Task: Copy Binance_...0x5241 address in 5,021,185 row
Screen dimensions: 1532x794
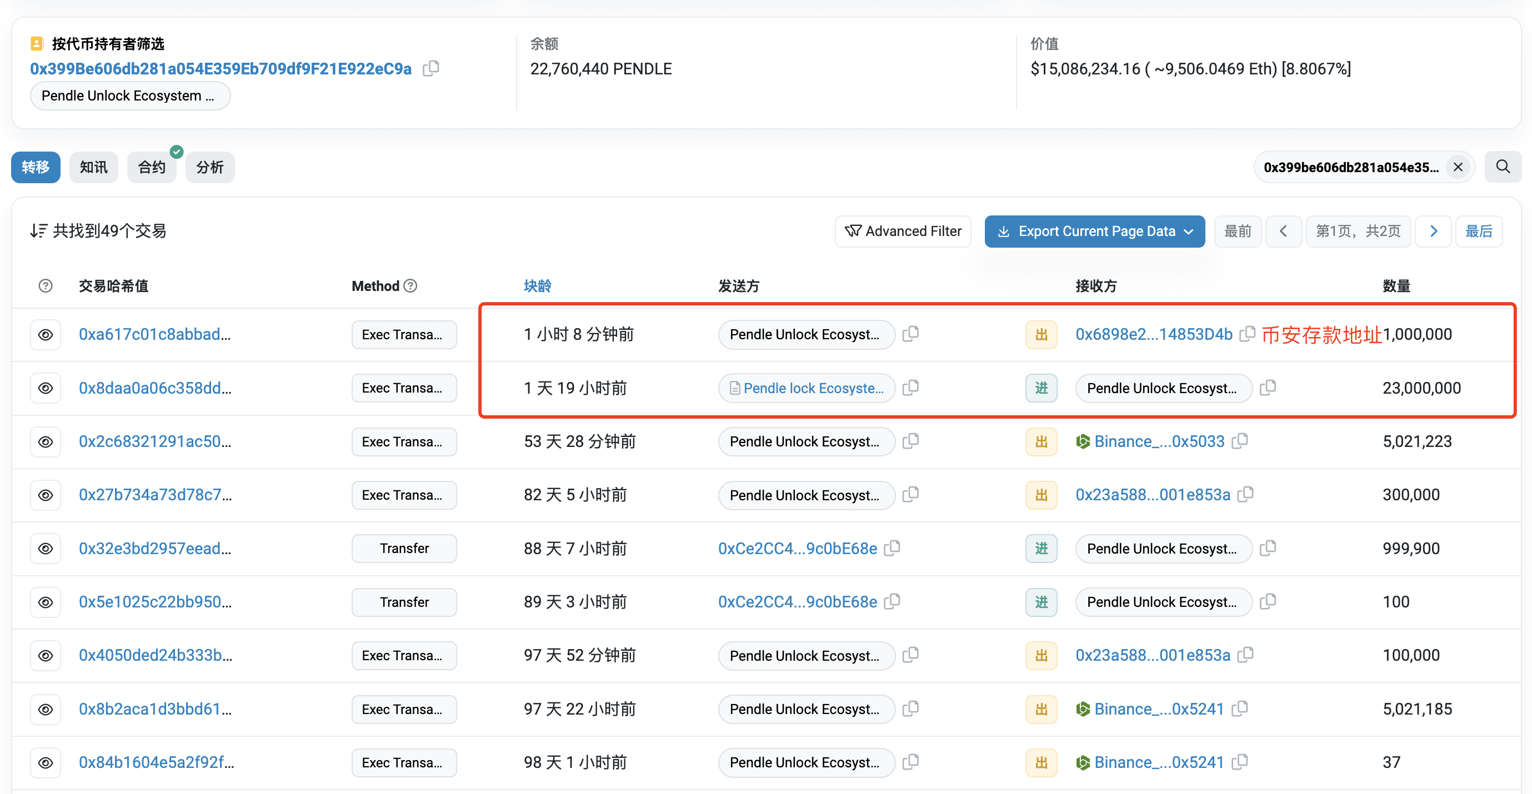Action: (x=1239, y=709)
